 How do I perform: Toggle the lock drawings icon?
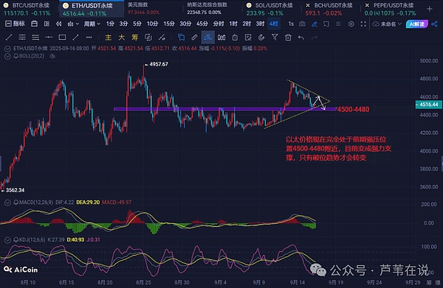point(235,38)
